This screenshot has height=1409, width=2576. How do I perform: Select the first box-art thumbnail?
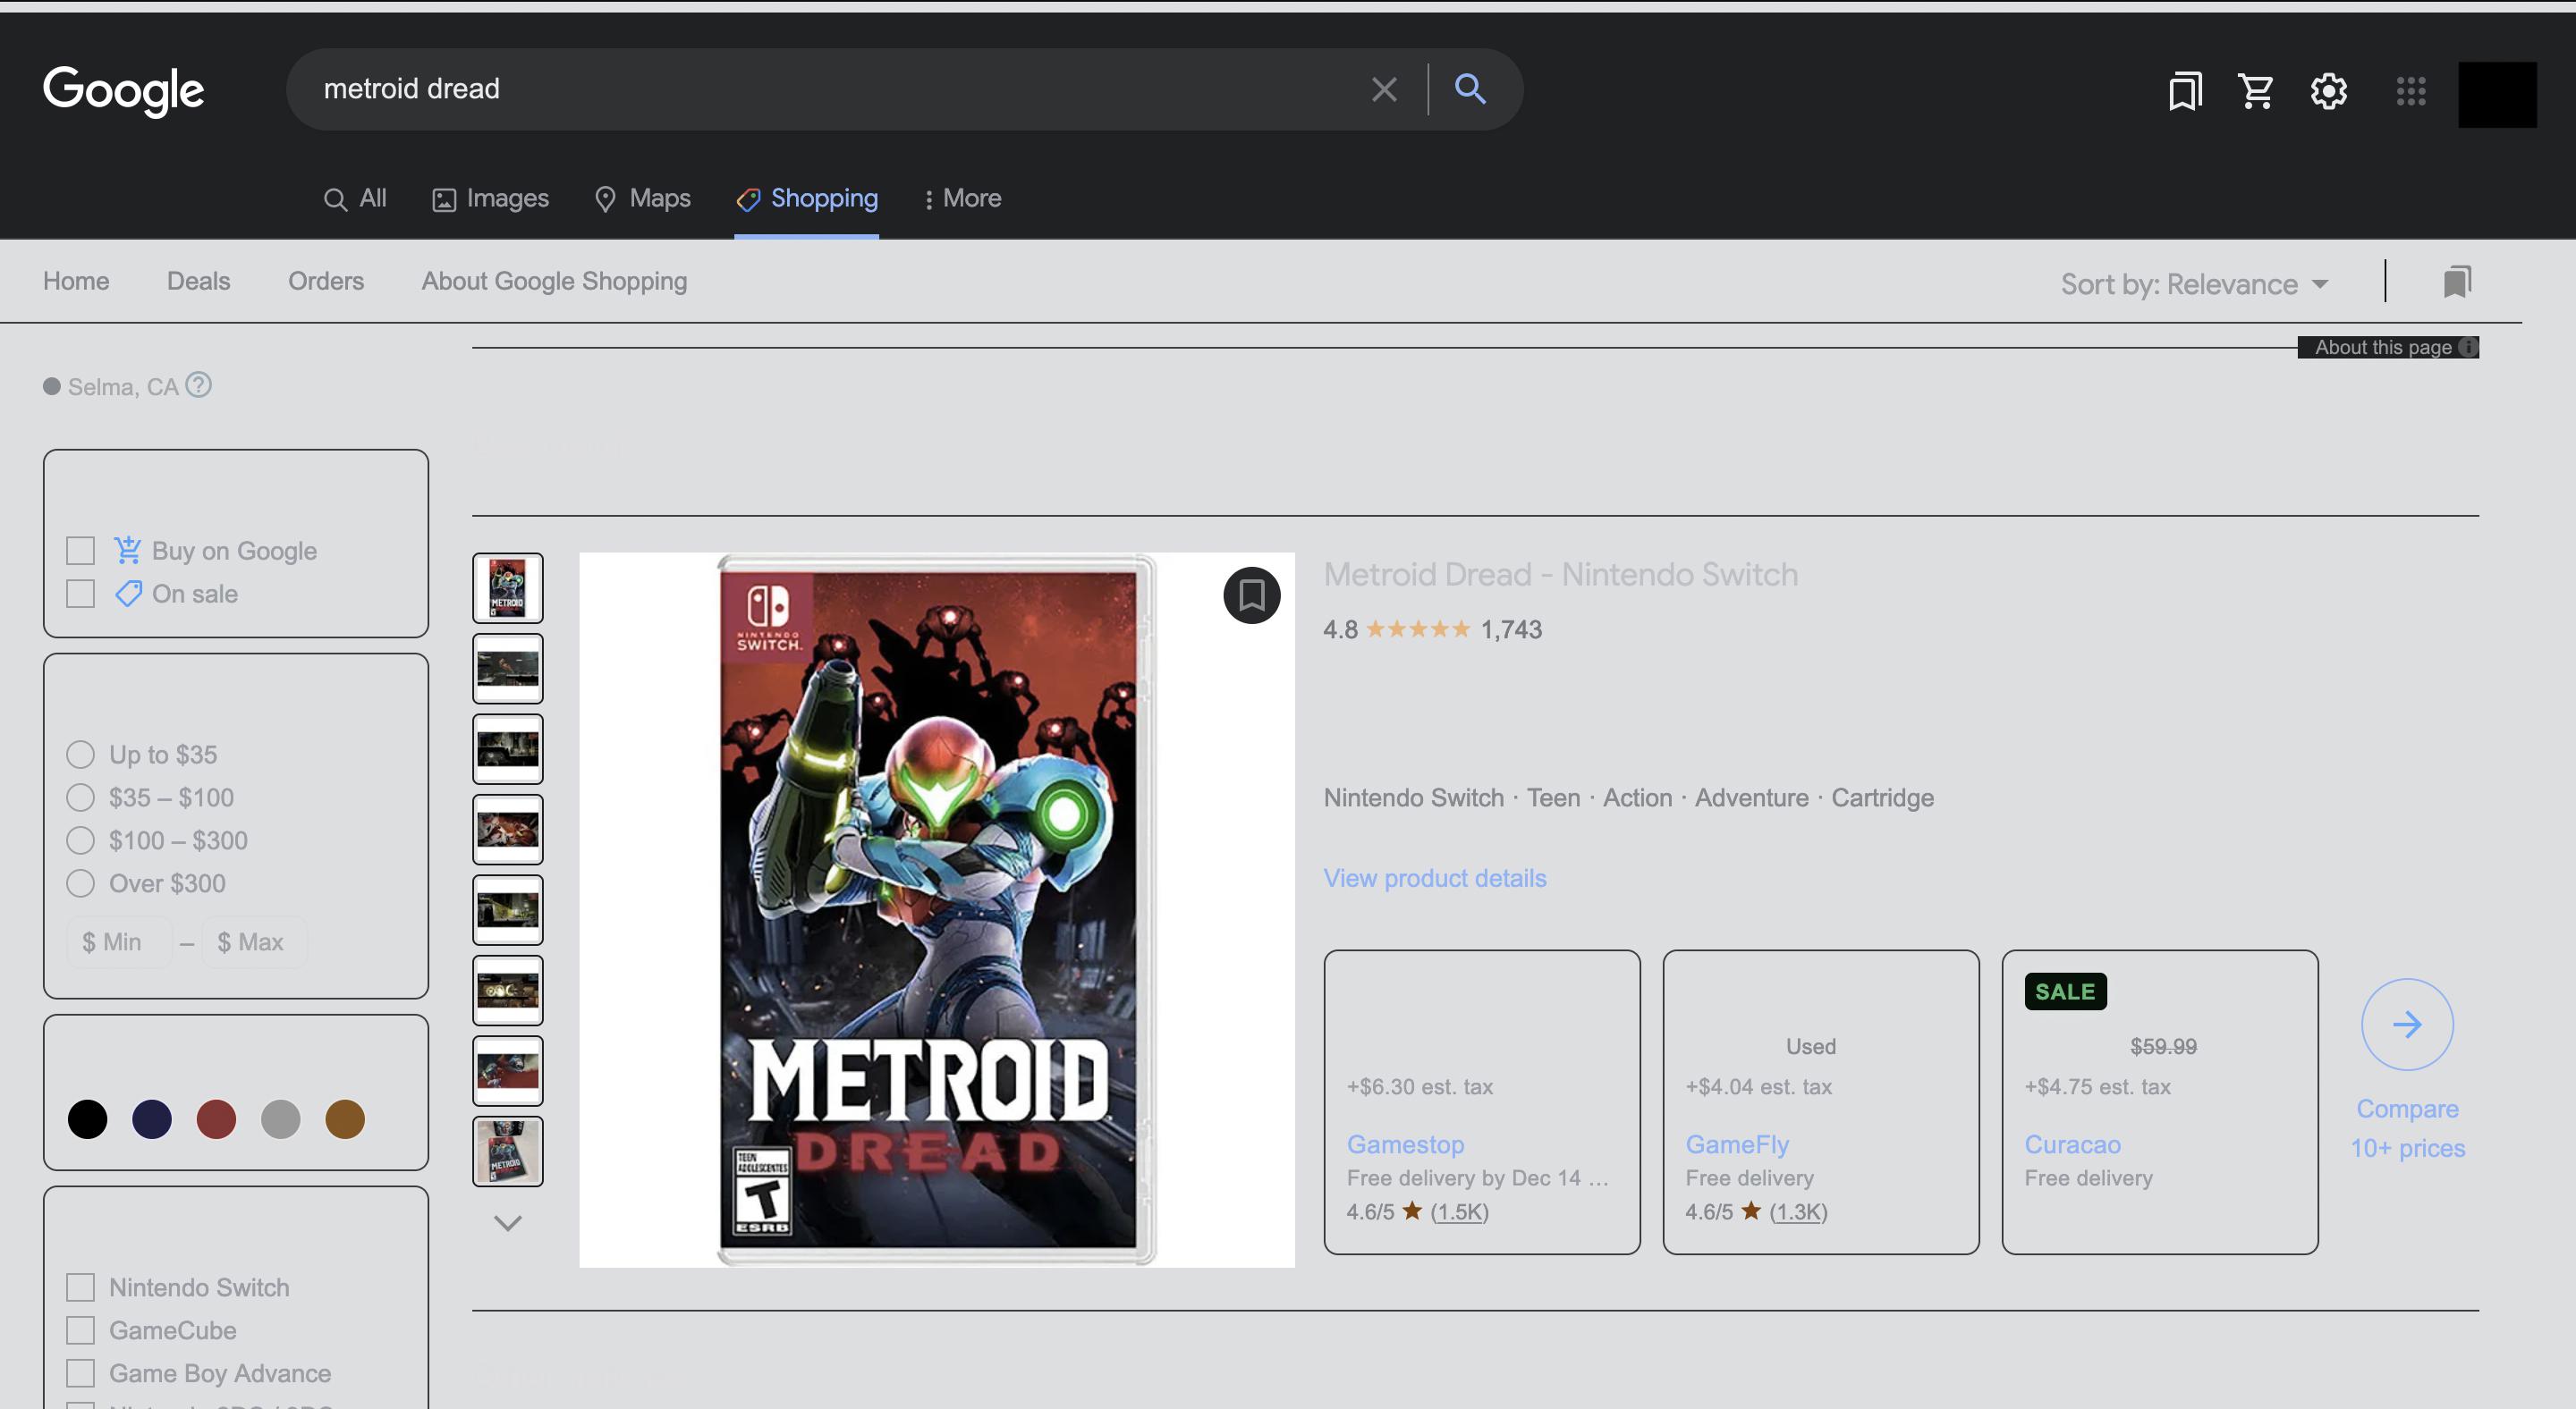(x=508, y=587)
